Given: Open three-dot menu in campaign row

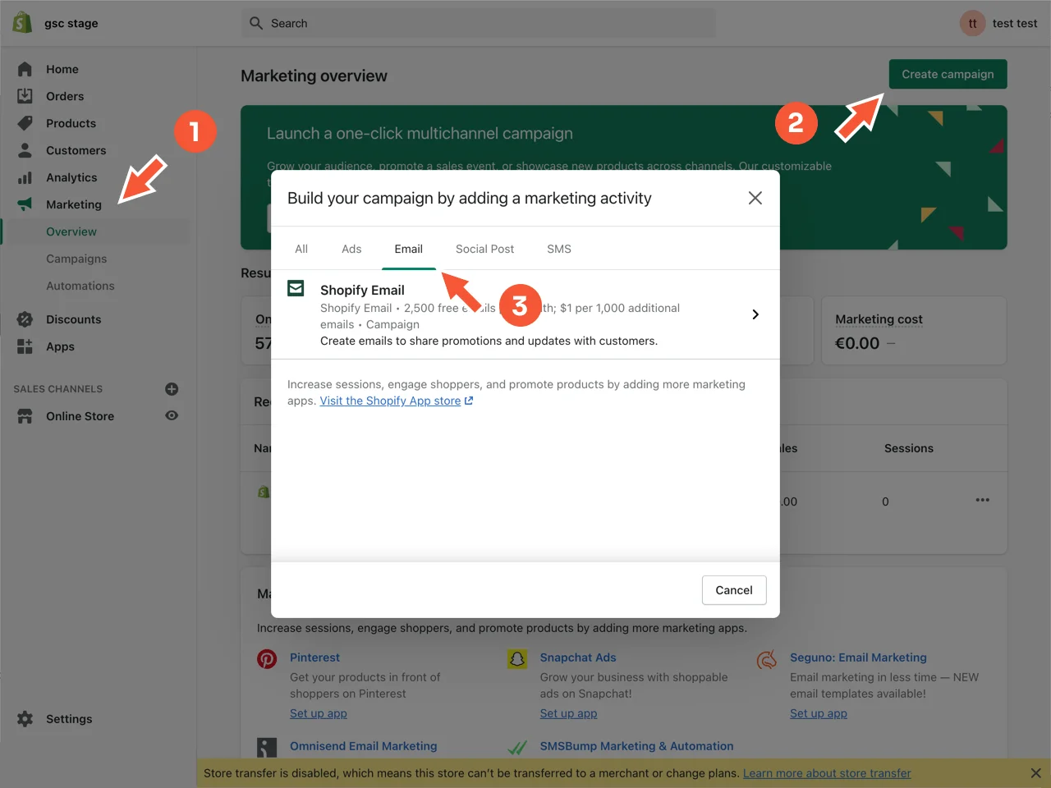Looking at the screenshot, I should point(982,500).
